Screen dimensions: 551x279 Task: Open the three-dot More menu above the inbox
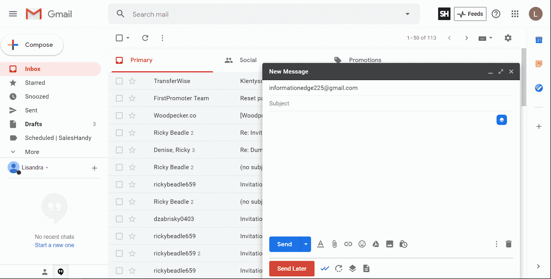click(x=163, y=38)
